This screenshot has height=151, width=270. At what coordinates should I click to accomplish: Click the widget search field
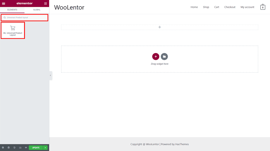[x=24, y=17]
